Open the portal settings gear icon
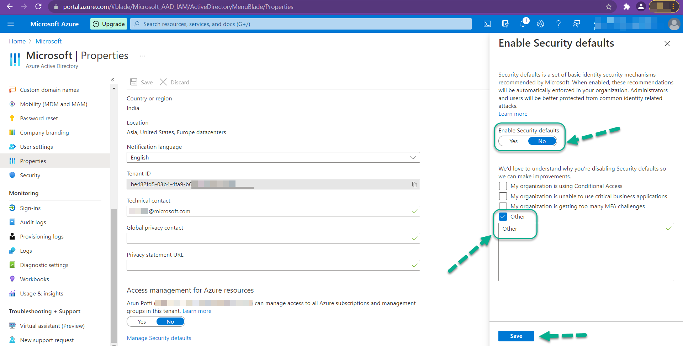Image resolution: width=683 pixels, height=346 pixels. coord(540,24)
